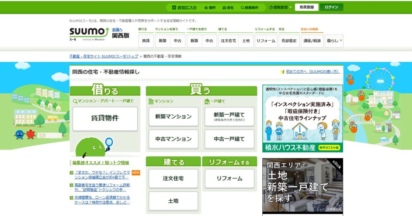Click the arrow icon beside まさか、ウチも article

pyautogui.click(x=71, y=173)
